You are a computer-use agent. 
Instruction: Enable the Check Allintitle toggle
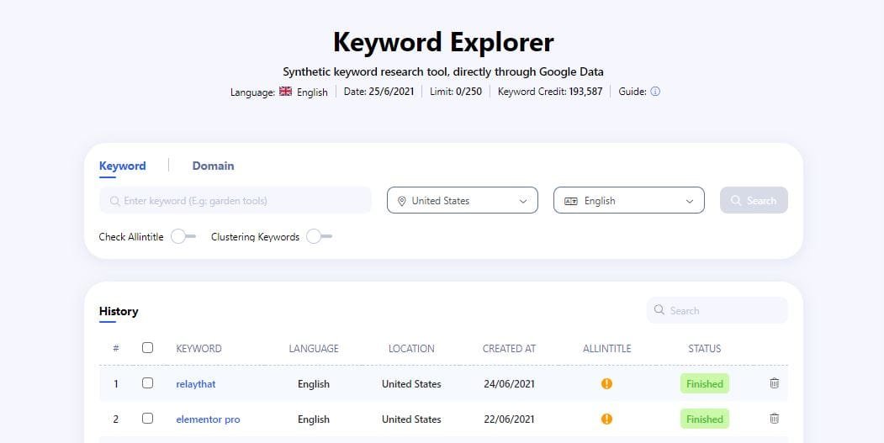coord(183,237)
